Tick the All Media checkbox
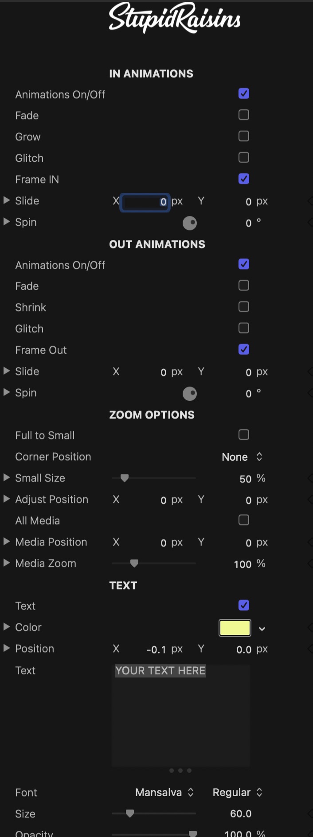This screenshot has height=837, width=313. 244,520
